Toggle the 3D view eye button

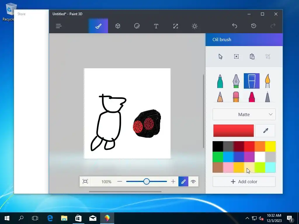click(x=193, y=181)
